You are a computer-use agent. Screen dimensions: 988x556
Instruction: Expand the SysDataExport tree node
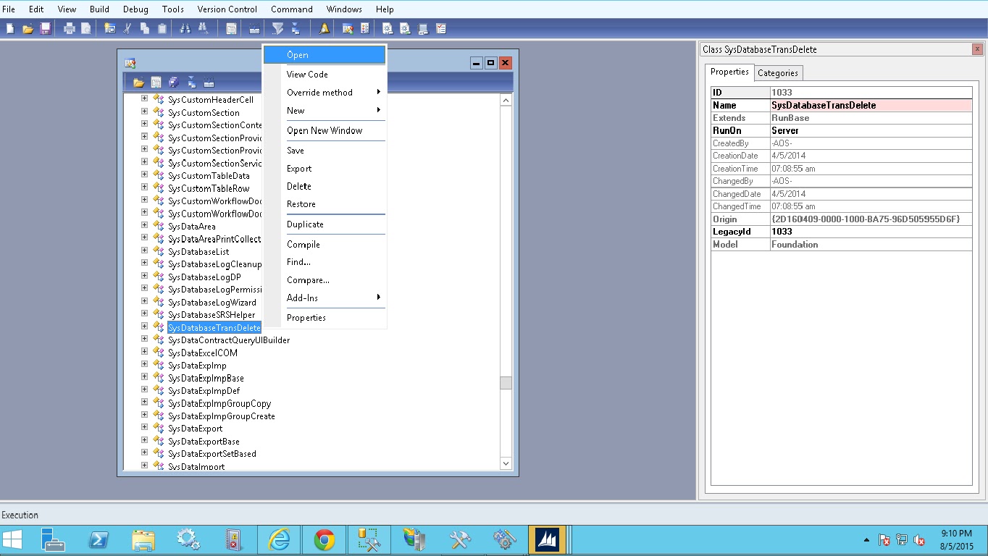pyautogui.click(x=144, y=428)
